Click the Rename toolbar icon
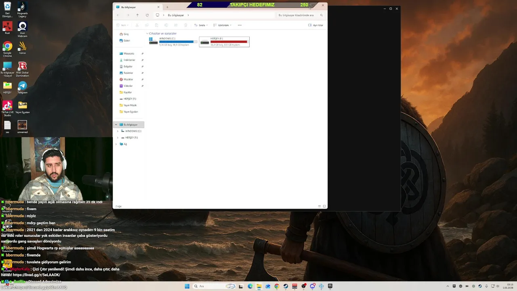The width and height of the screenshot is (517, 291). click(166, 25)
